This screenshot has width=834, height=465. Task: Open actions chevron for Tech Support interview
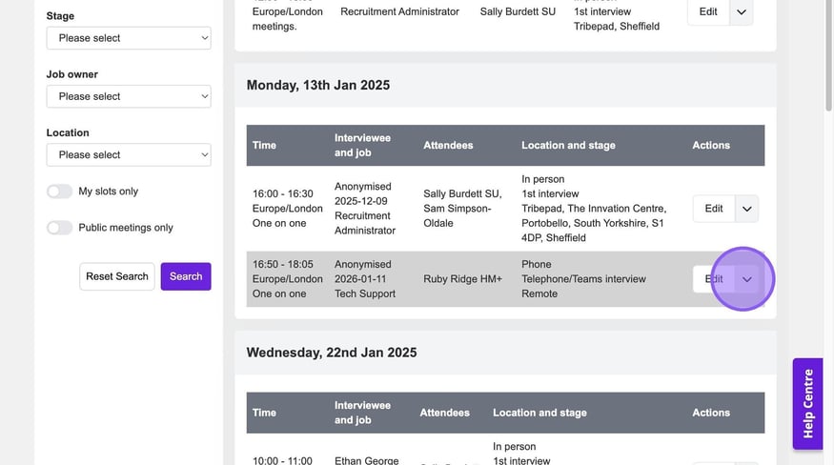click(x=747, y=279)
